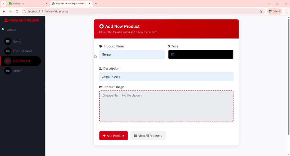Select the Add Product sidebar item
Viewport: 290px width, 156px height.
tap(21, 61)
